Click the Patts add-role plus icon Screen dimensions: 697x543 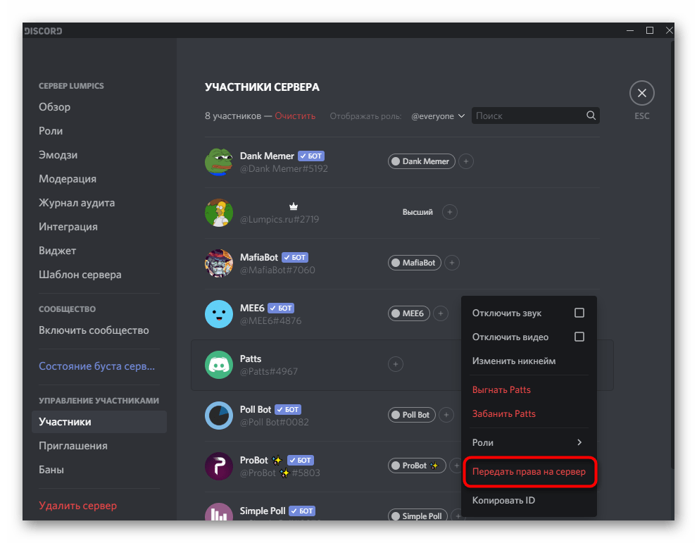pyautogui.click(x=396, y=364)
